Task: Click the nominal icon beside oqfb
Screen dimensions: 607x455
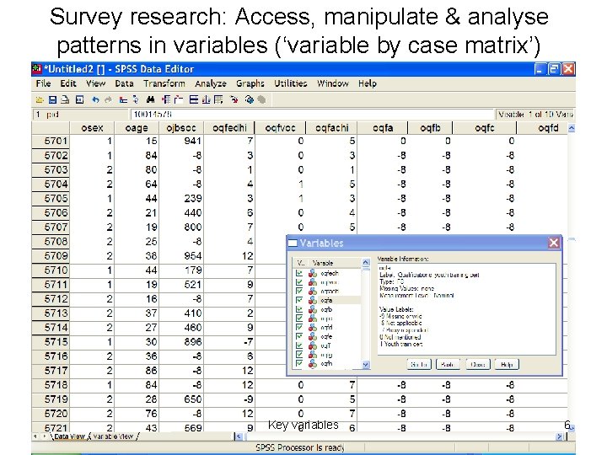Action: click(313, 309)
